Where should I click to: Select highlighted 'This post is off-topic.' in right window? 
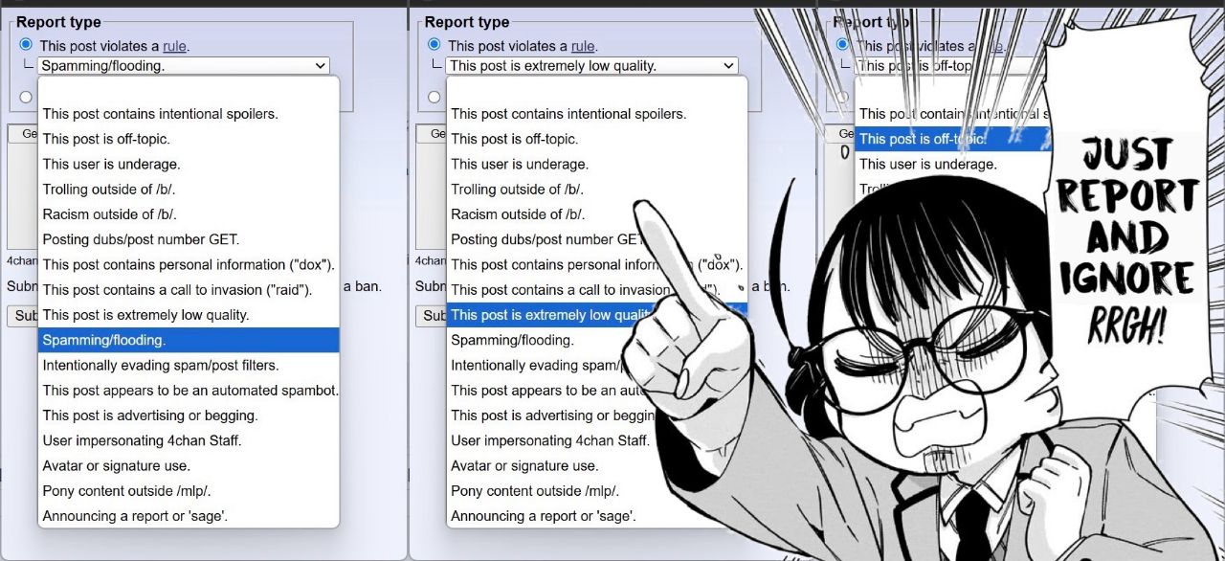click(x=953, y=139)
